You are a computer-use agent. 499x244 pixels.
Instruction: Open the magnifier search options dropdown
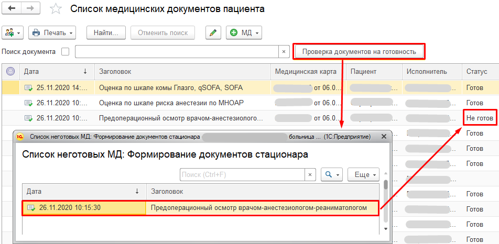(x=332, y=174)
